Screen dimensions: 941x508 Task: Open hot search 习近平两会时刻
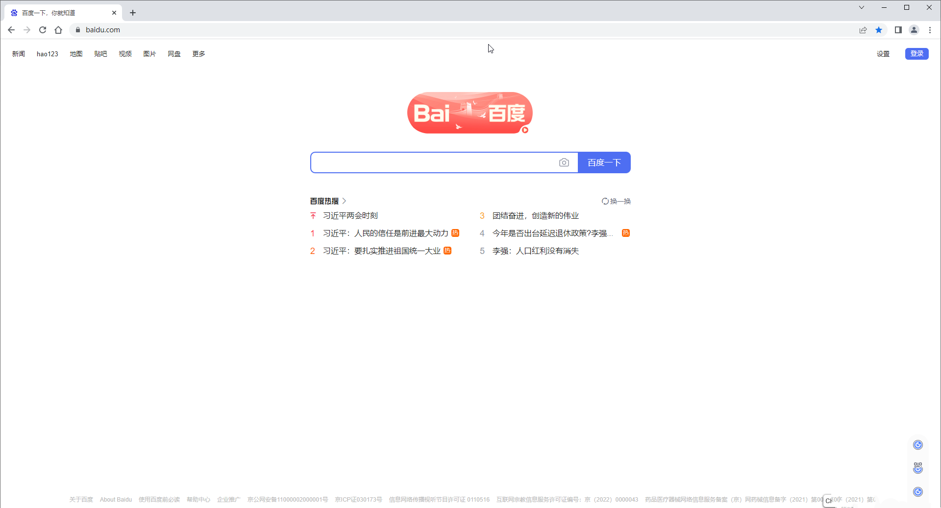click(x=350, y=216)
